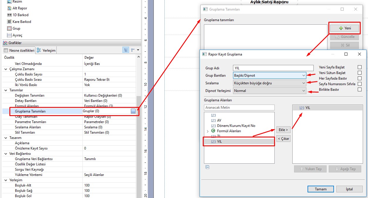Open the Sıralama dropdown list

[x=303, y=83]
